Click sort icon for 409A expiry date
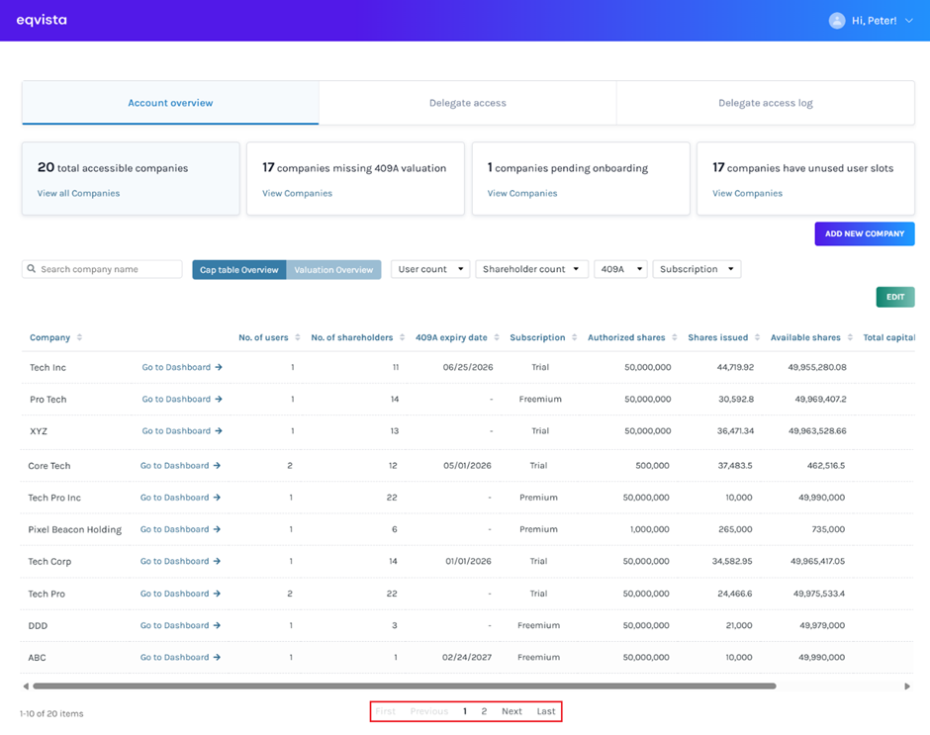 497,337
